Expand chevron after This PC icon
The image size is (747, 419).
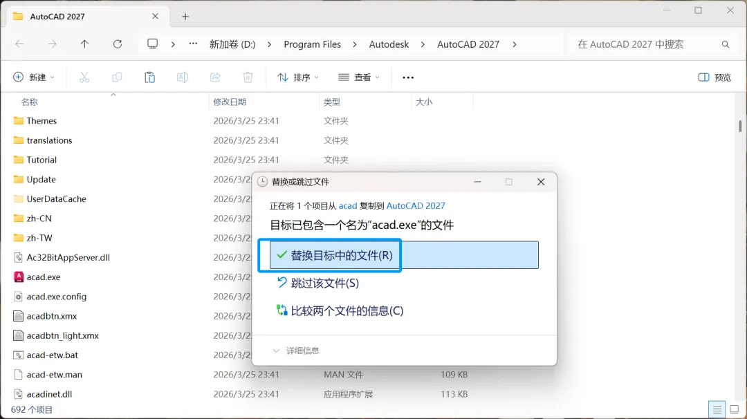pos(173,44)
